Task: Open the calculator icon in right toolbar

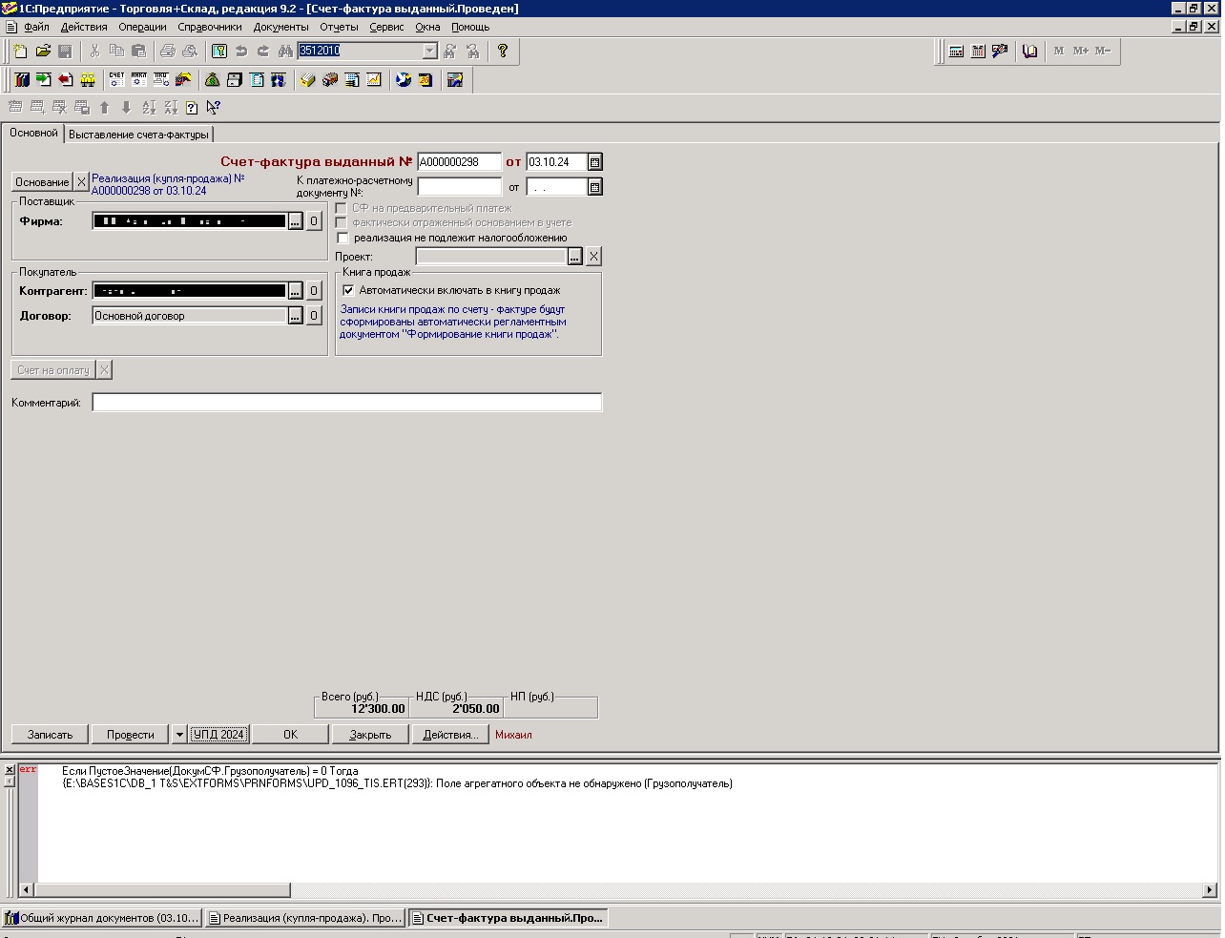Action: (956, 51)
